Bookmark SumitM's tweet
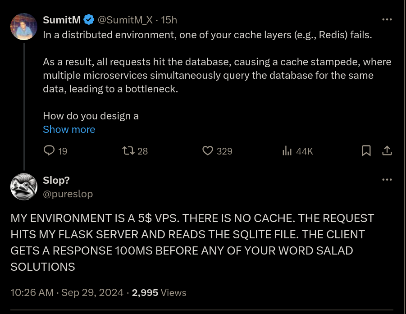 click(x=366, y=150)
